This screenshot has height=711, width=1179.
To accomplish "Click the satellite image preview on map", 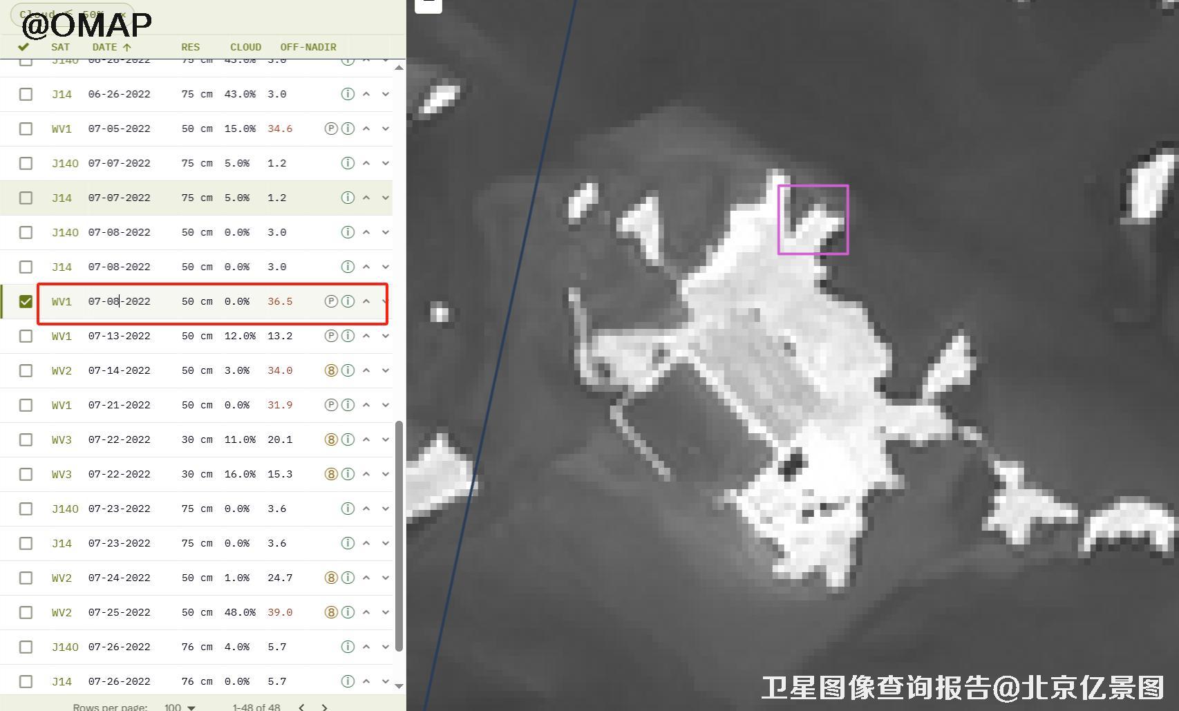I will [x=793, y=355].
